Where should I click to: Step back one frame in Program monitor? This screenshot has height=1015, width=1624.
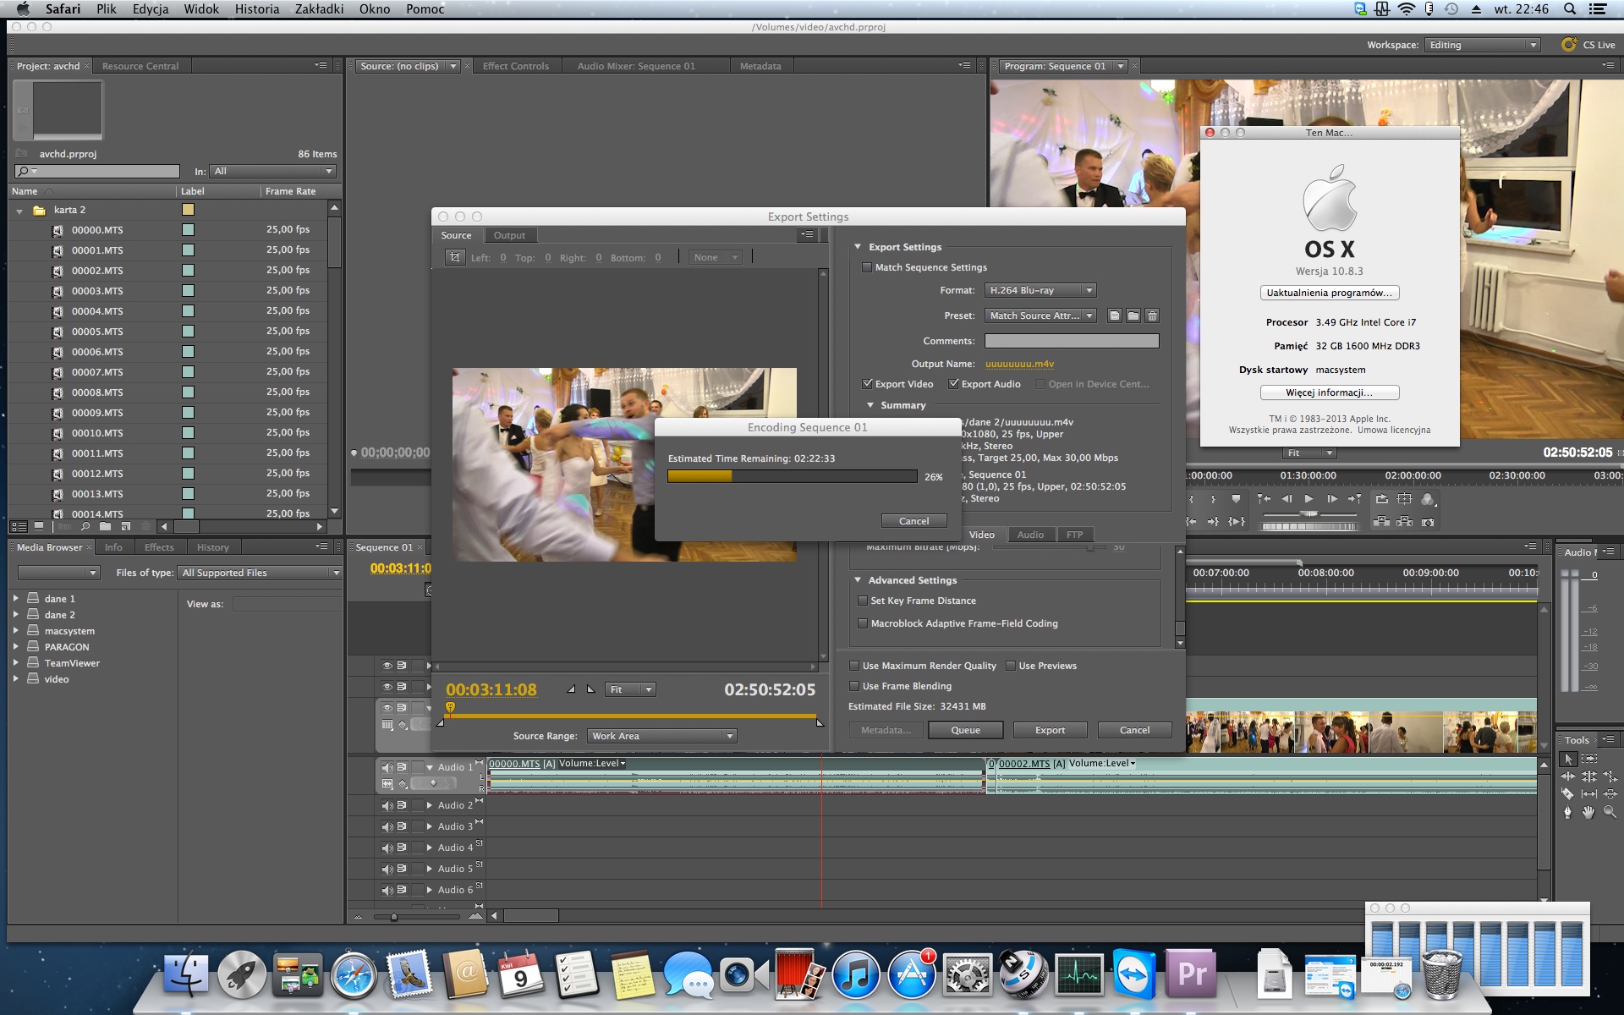pyautogui.click(x=1287, y=499)
